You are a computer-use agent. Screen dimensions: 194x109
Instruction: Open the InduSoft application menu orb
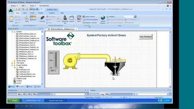tap(11, 11)
